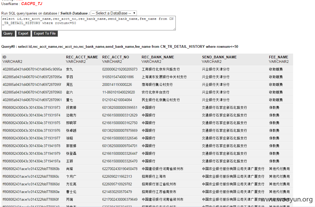Click the REC_BANK_NAME column header
This screenshot has width=315, height=207.
(x=158, y=57)
